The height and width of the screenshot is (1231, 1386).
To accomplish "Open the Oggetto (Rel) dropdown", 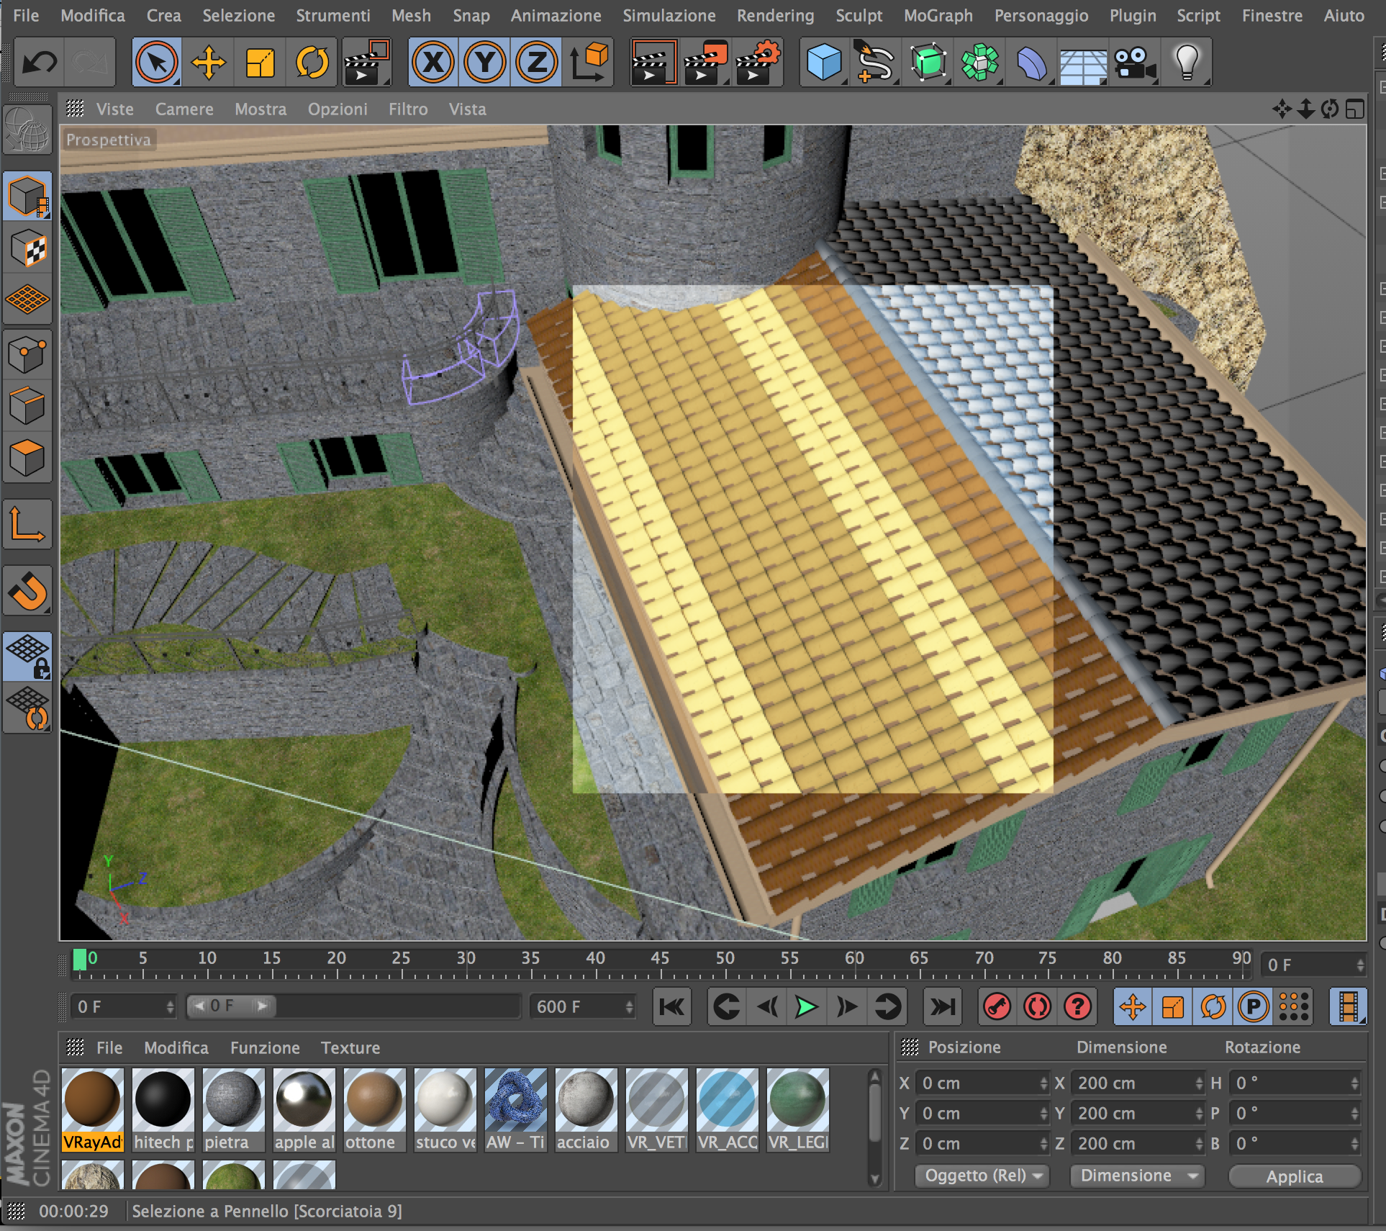I will 982,1176.
